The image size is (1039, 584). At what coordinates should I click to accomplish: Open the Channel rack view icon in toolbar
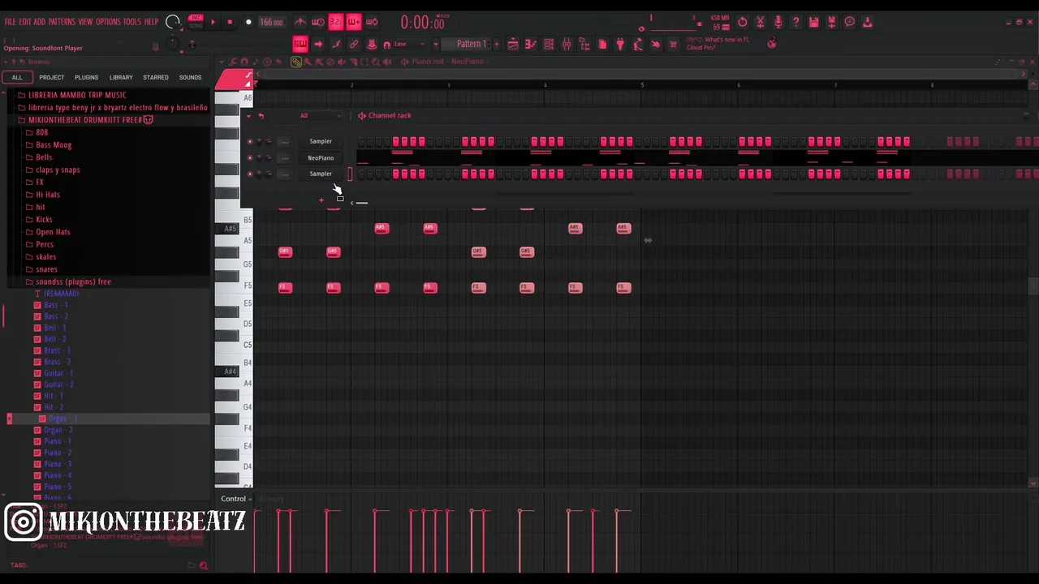tap(549, 44)
